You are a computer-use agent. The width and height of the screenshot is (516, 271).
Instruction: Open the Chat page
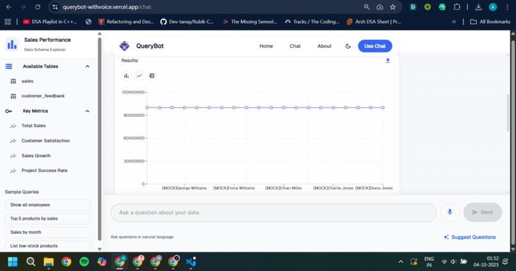coord(295,46)
